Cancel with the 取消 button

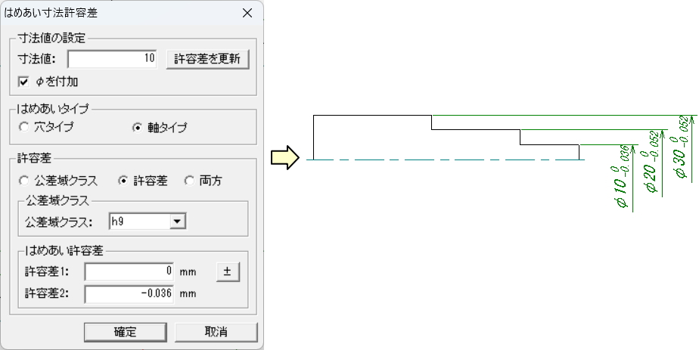(x=216, y=332)
